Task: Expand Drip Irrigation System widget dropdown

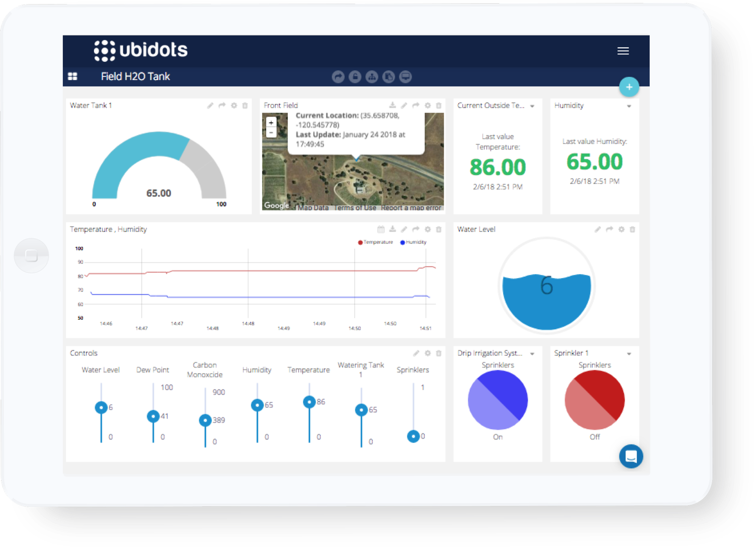Action: tap(532, 354)
